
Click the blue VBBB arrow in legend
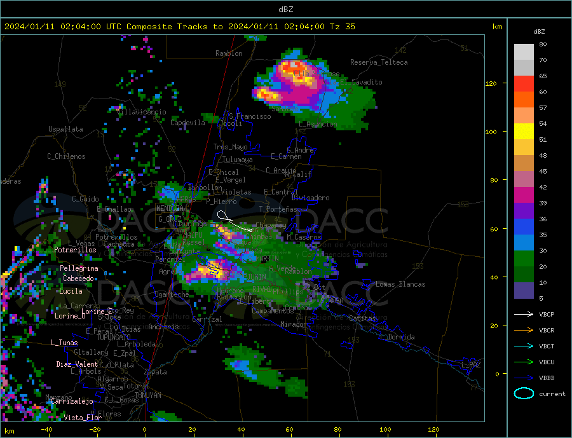click(x=524, y=378)
